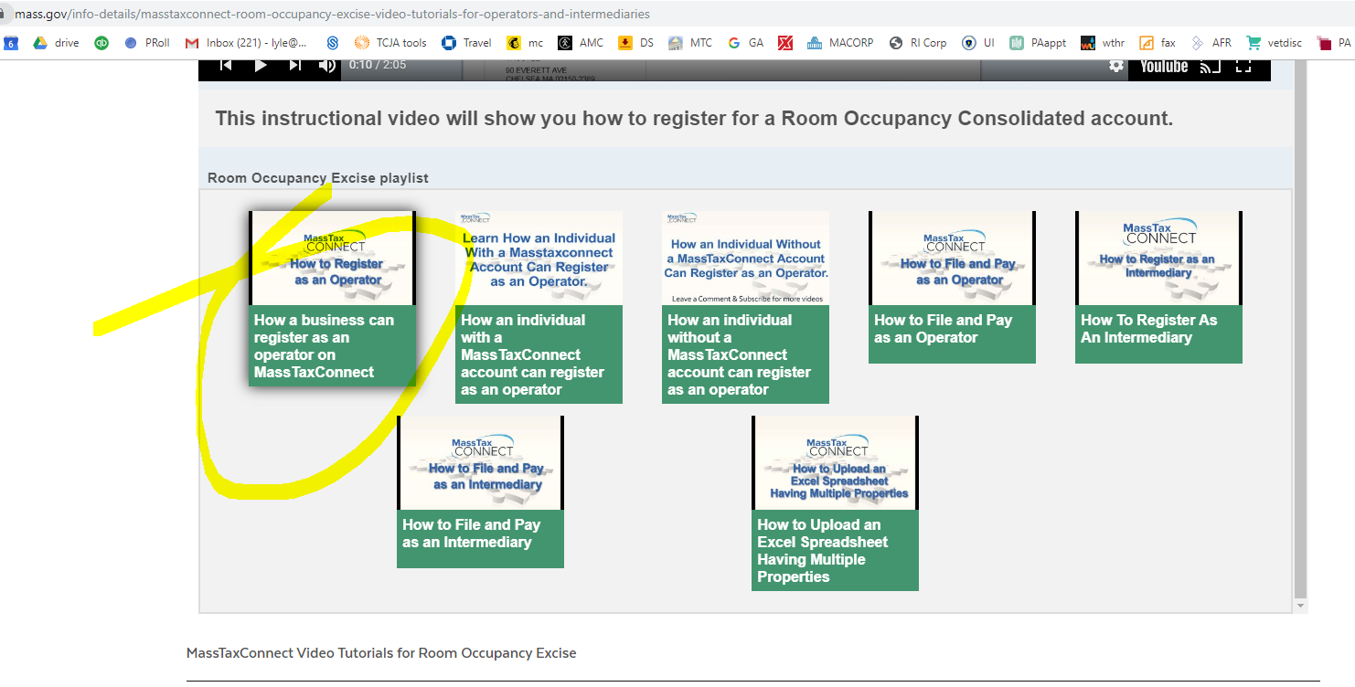Open 'How to File and Pay as an Intermediary' caption
The height and width of the screenshot is (687, 1355).
(481, 539)
